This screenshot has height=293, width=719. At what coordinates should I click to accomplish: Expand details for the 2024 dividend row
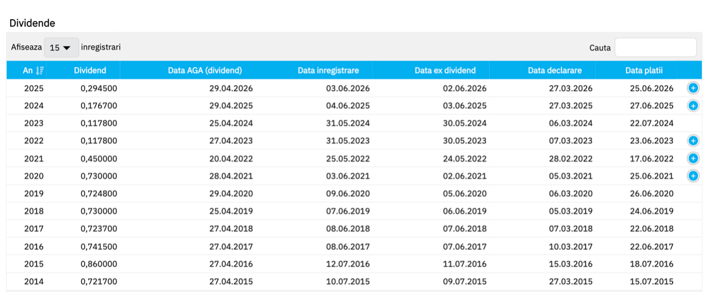pos(693,106)
